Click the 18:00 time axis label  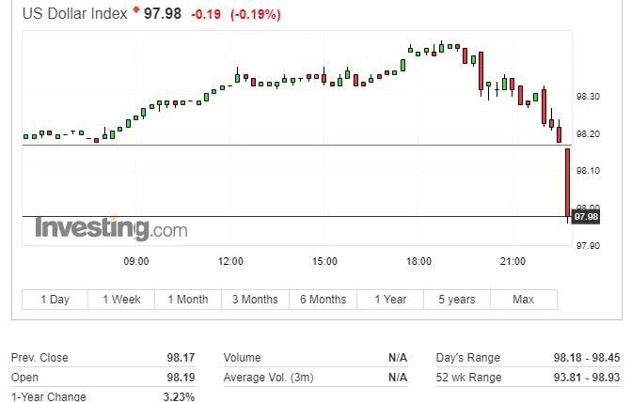pyautogui.click(x=418, y=261)
